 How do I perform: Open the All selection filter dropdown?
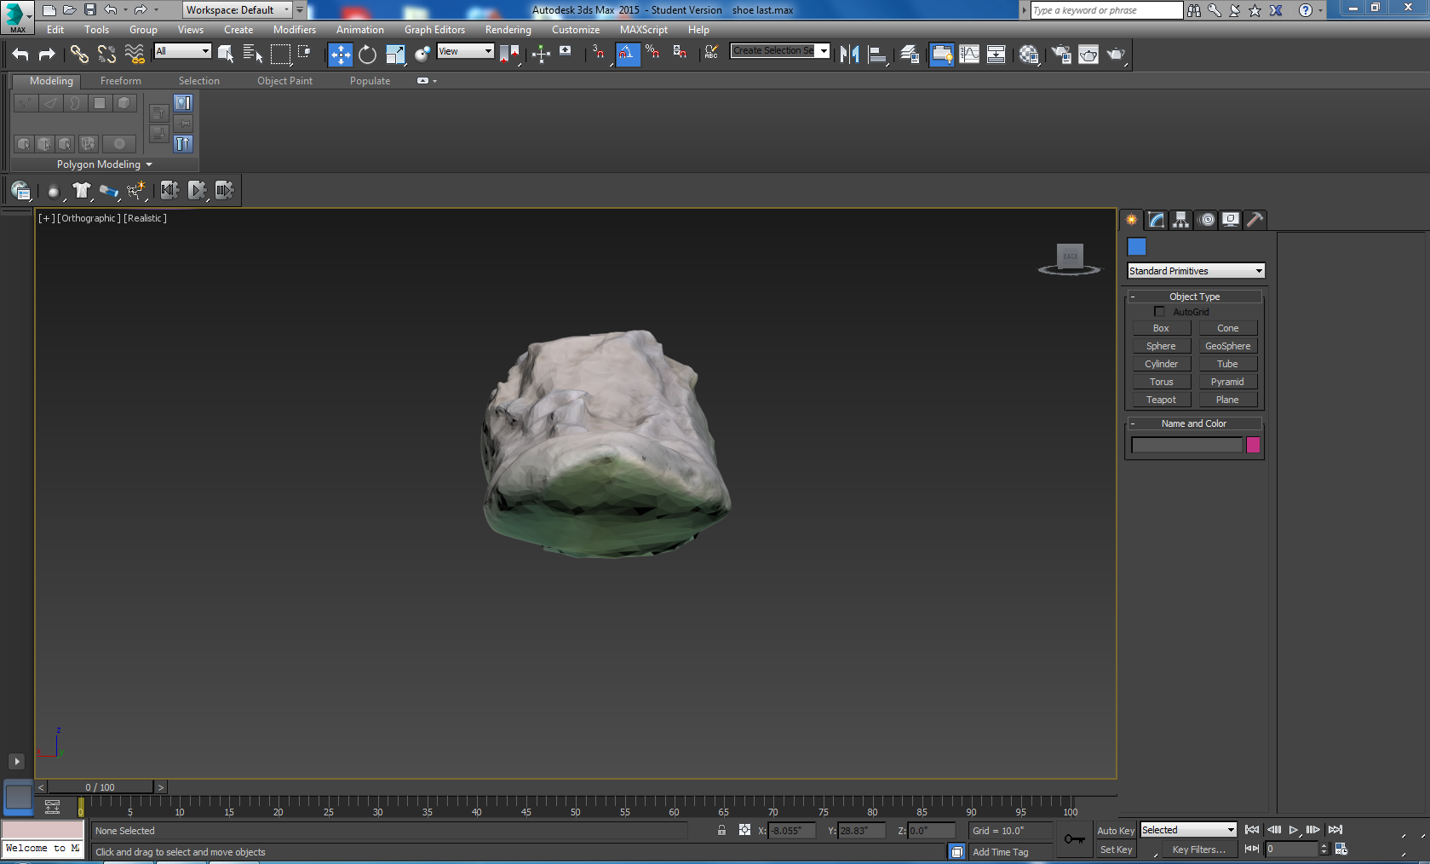182,51
